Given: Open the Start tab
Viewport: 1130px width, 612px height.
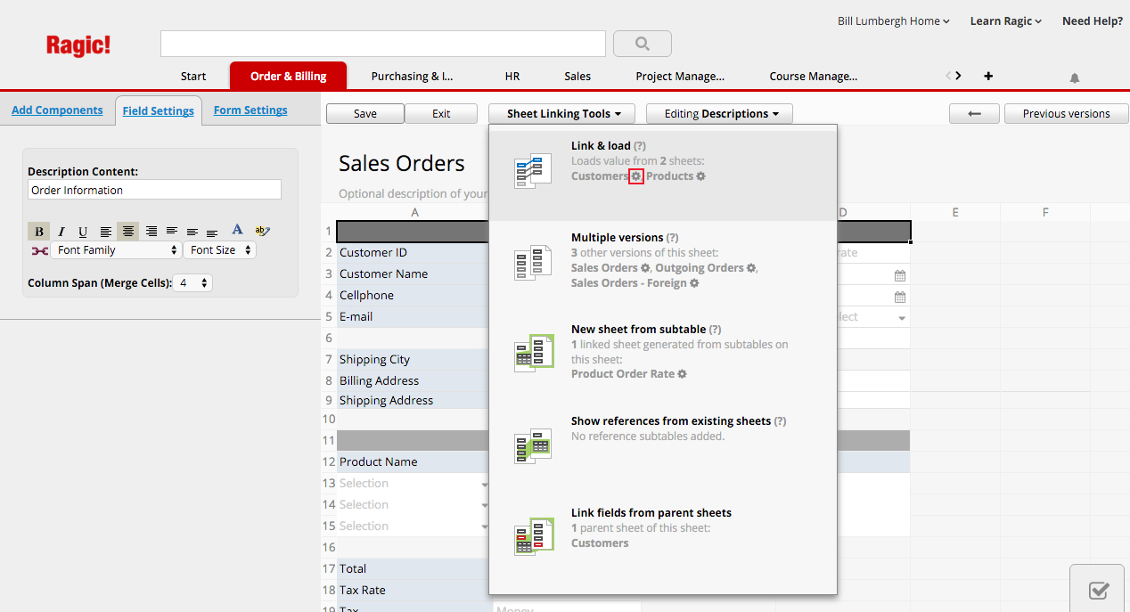Looking at the screenshot, I should [x=193, y=76].
